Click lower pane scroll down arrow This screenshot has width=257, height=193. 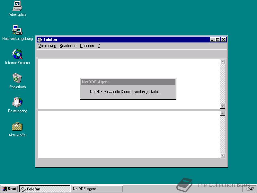(222, 156)
